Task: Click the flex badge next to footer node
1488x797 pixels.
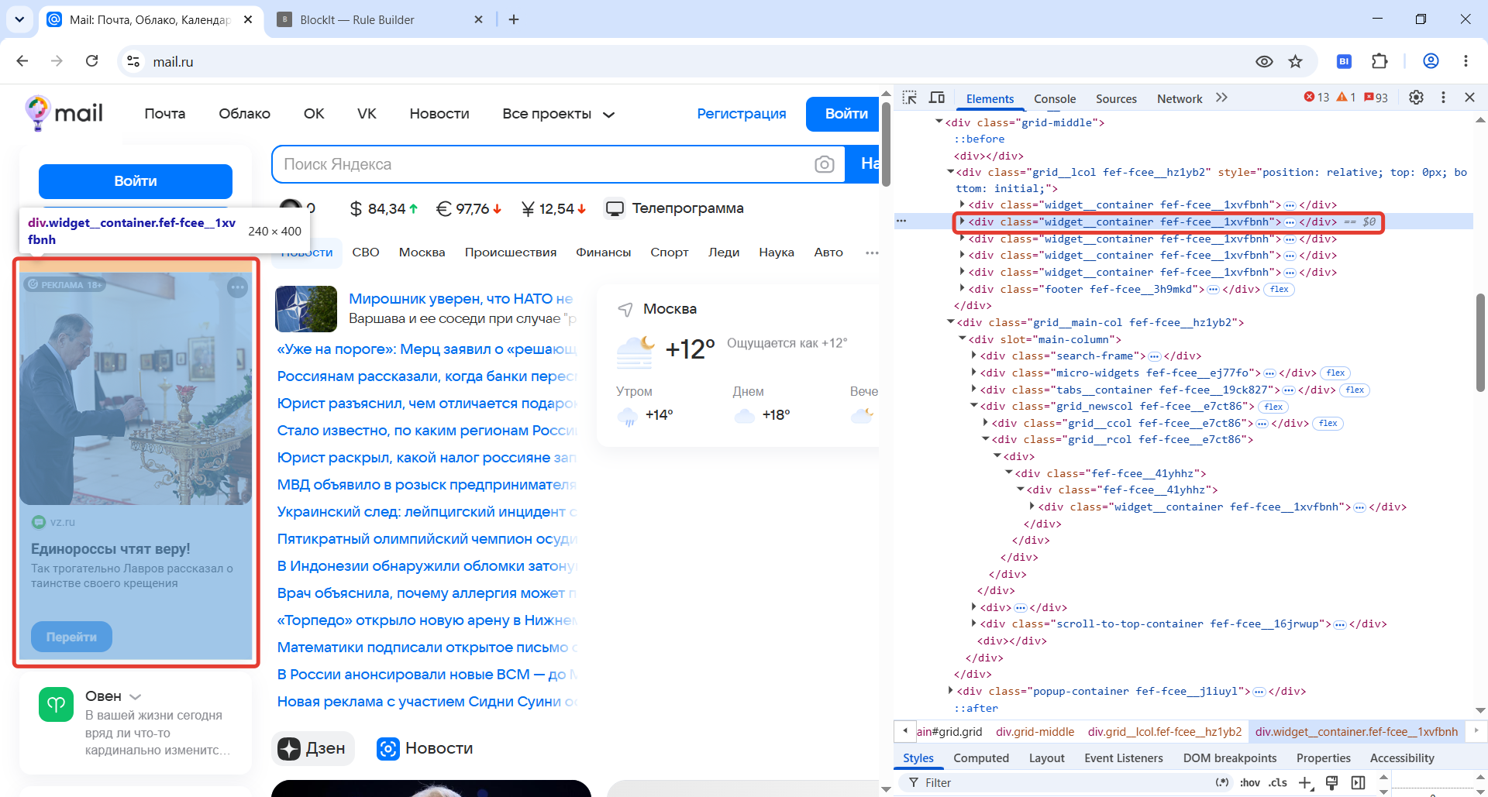Action: pos(1280,290)
